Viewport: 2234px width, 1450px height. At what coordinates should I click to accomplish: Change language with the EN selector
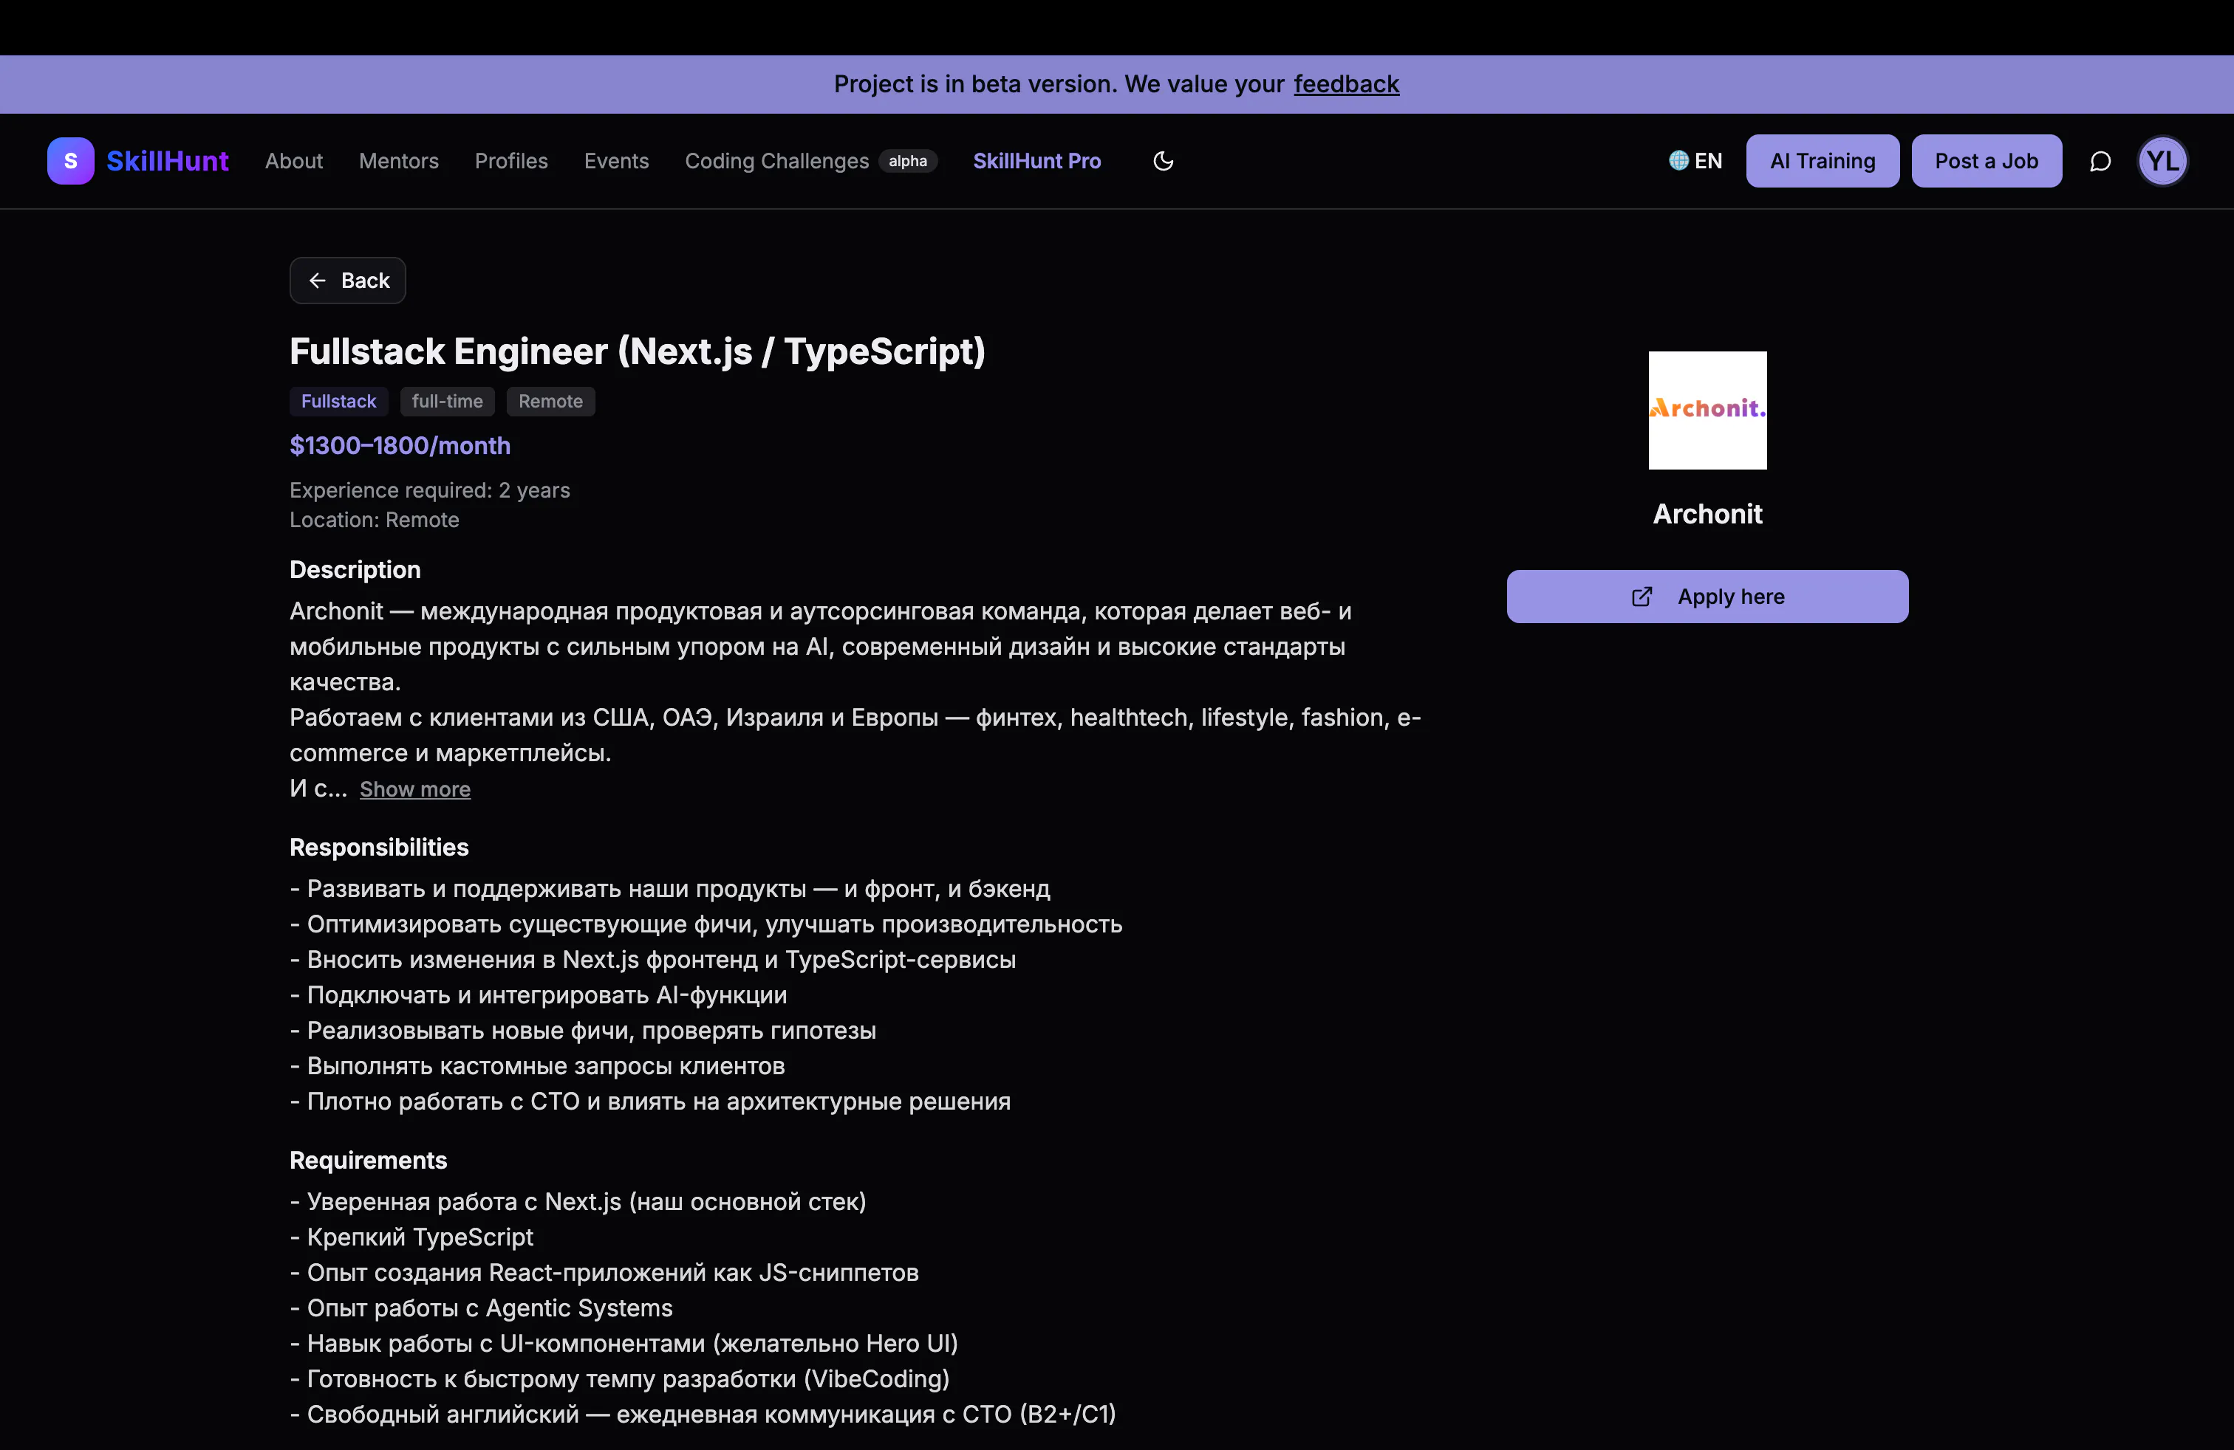pos(1695,160)
